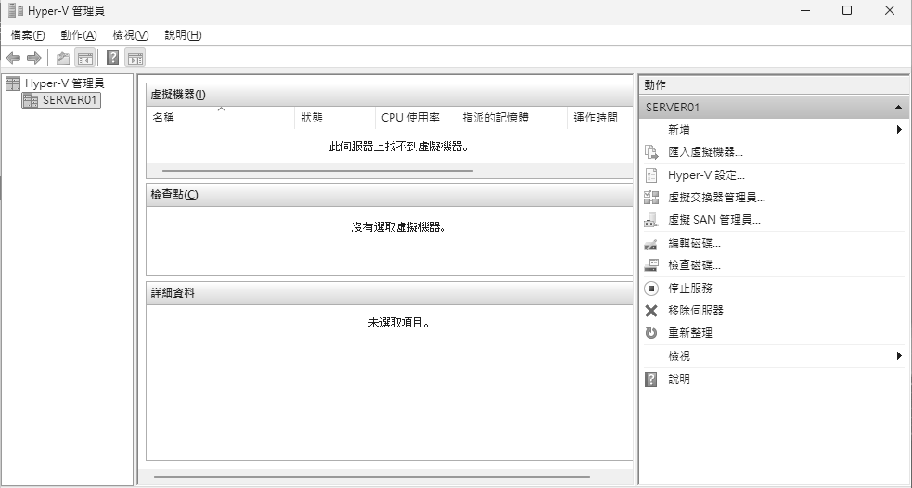
Task: Click the Hyper-V 設定 settings icon
Action: [x=651, y=175]
